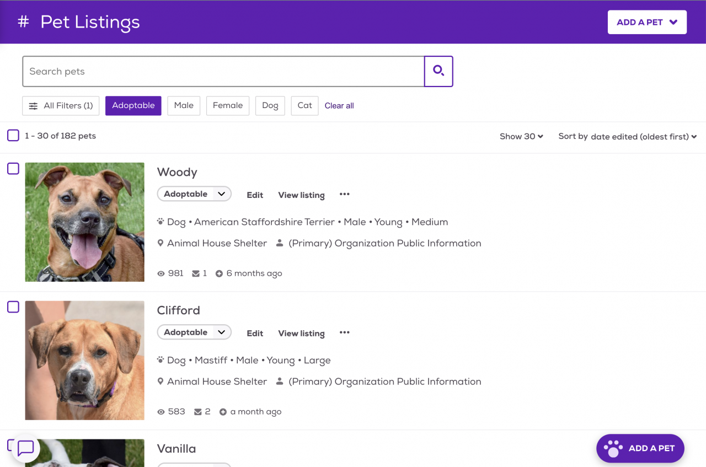Open the chat bubble widget
This screenshot has width=706, height=467.
click(x=26, y=448)
